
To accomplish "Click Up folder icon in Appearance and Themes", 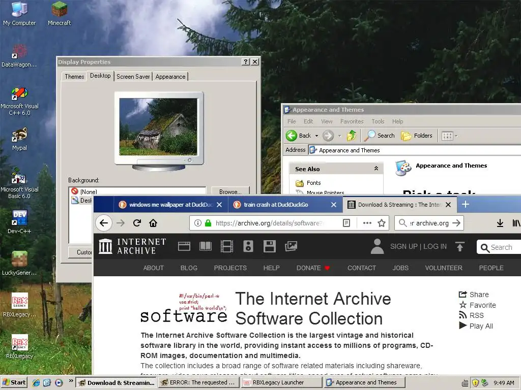I will point(352,135).
